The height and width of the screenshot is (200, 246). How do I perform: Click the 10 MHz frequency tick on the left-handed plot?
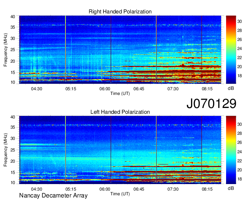[13, 183]
